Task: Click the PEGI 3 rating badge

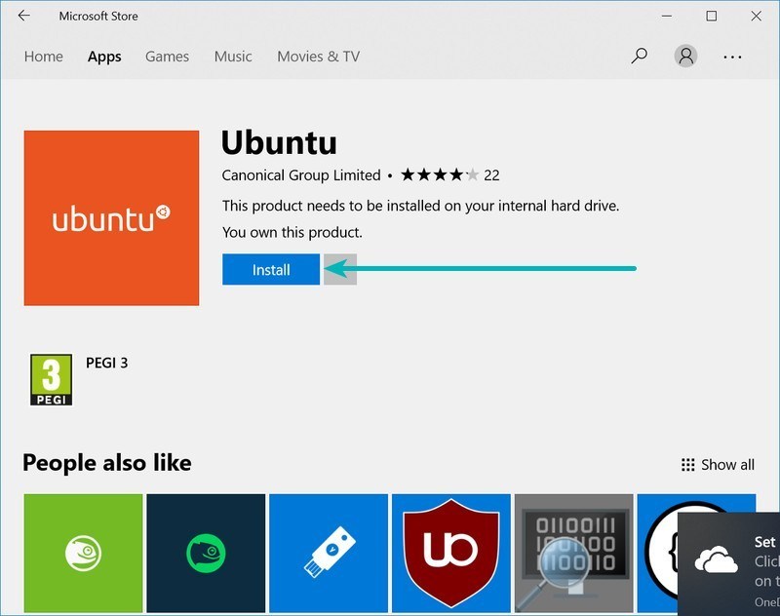Action: pyautogui.click(x=52, y=380)
